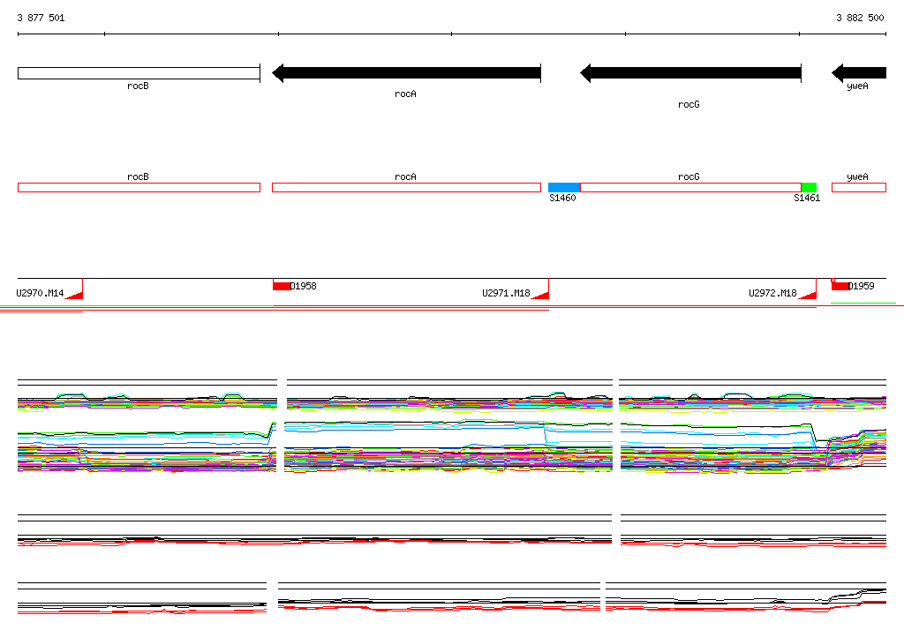This screenshot has height=630, width=904.
Task: Click the rocG label above the red box
Action: [x=689, y=177]
